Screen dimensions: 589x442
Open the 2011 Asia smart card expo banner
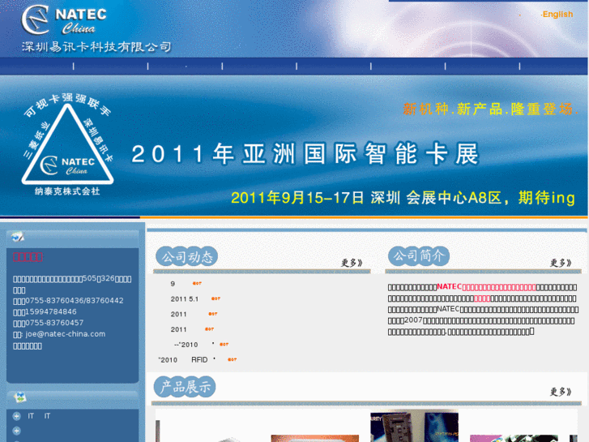(x=294, y=146)
